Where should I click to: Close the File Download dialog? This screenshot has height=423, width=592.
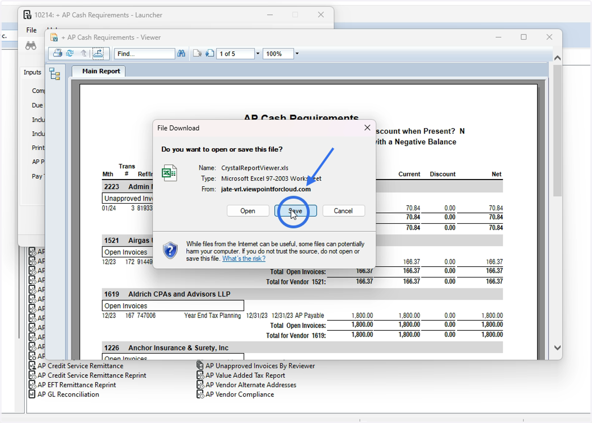[x=367, y=128]
